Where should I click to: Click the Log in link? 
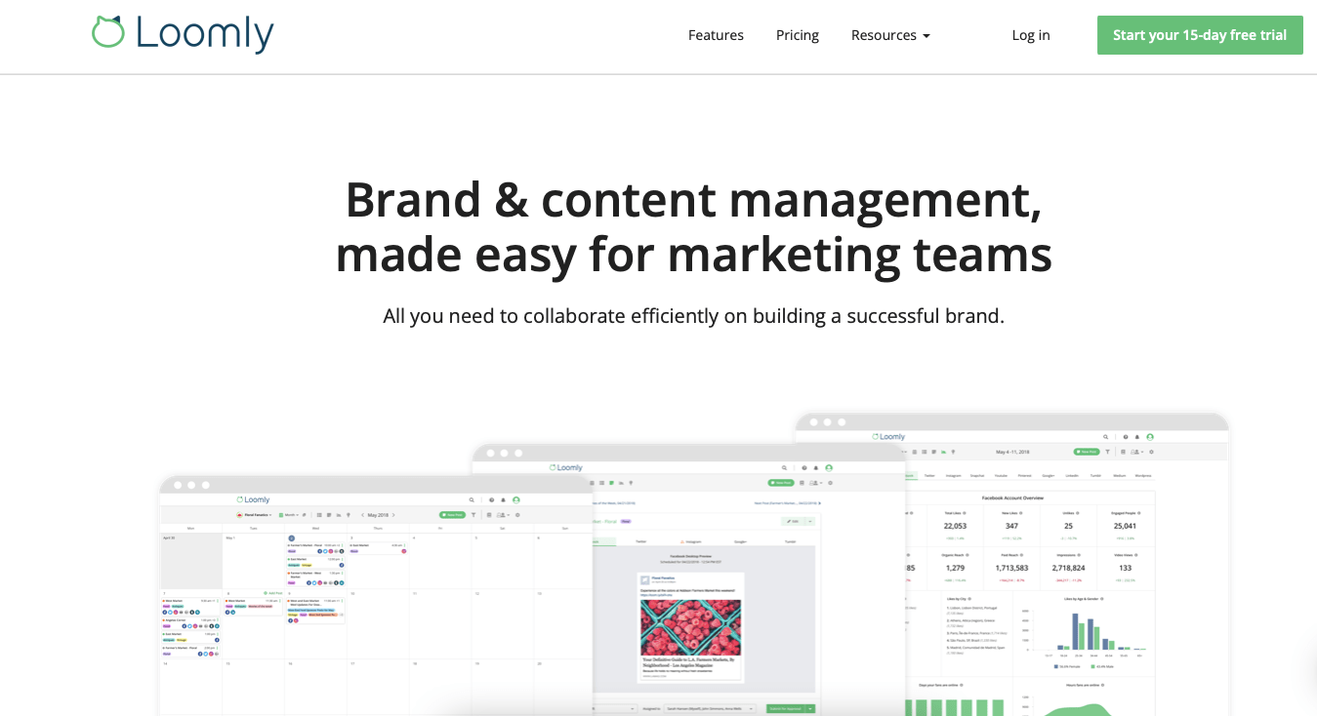point(1030,35)
